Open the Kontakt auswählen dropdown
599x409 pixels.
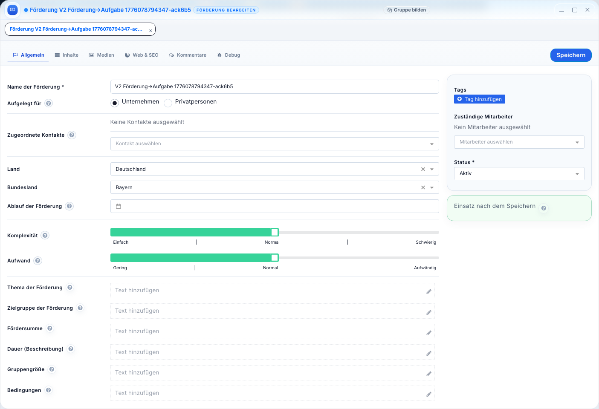click(274, 144)
